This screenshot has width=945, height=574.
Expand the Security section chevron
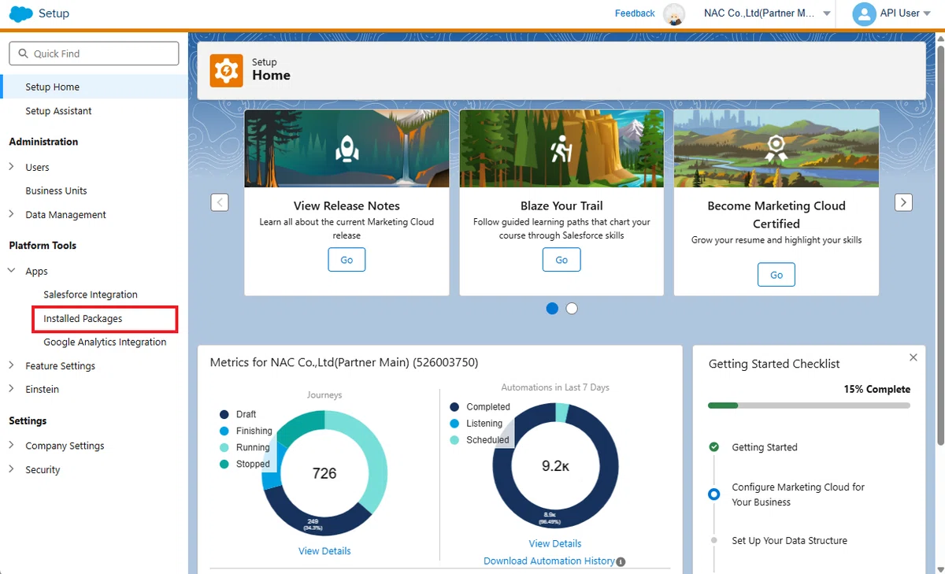pos(12,469)
